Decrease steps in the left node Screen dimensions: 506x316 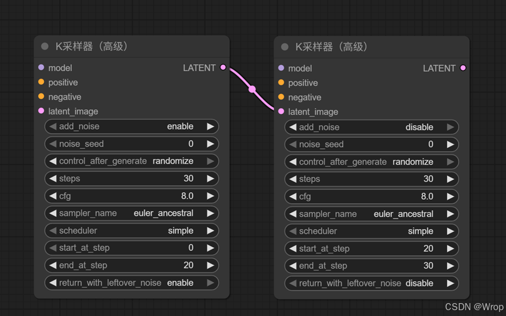53,179
